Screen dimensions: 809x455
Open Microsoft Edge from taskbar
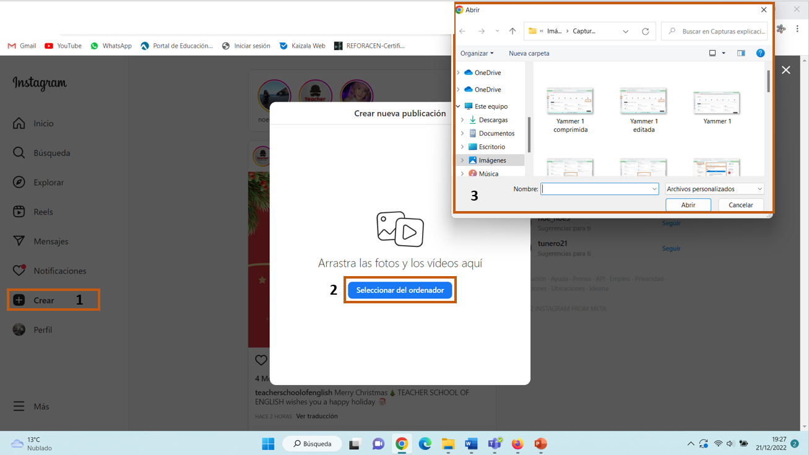(x=425, y=444)
